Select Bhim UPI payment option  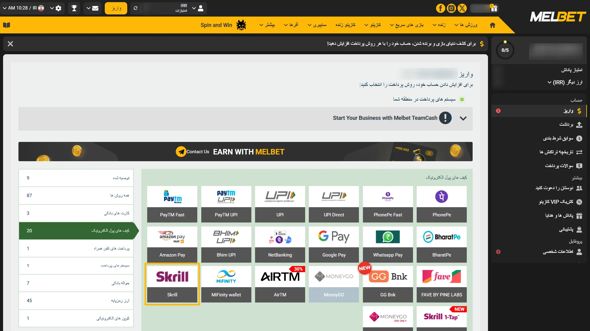click(x=226, y=244)
